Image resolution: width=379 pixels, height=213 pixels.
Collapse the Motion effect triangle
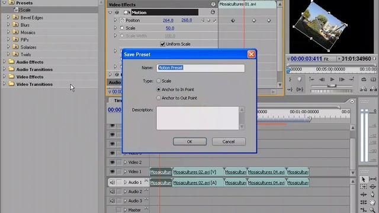(x=110, y=12)
